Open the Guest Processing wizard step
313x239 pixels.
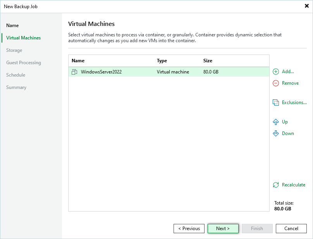(x=23, y=63)
